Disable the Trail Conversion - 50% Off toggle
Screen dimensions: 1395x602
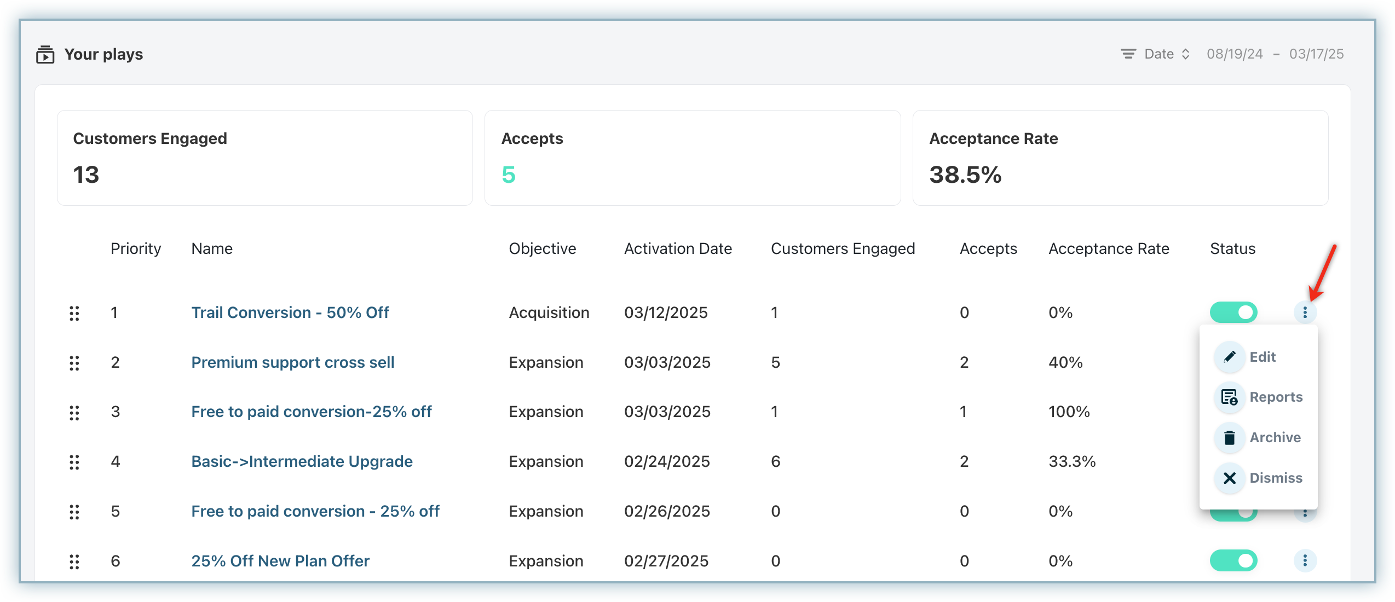pos(1233,312)
